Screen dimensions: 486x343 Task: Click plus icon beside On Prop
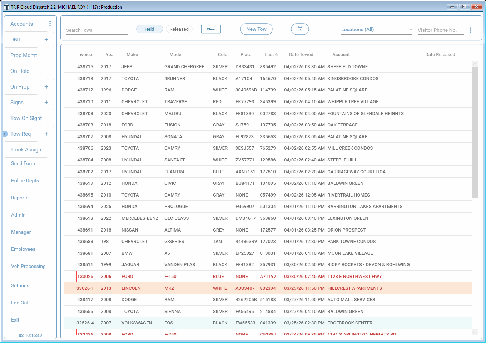pos(46,87)
